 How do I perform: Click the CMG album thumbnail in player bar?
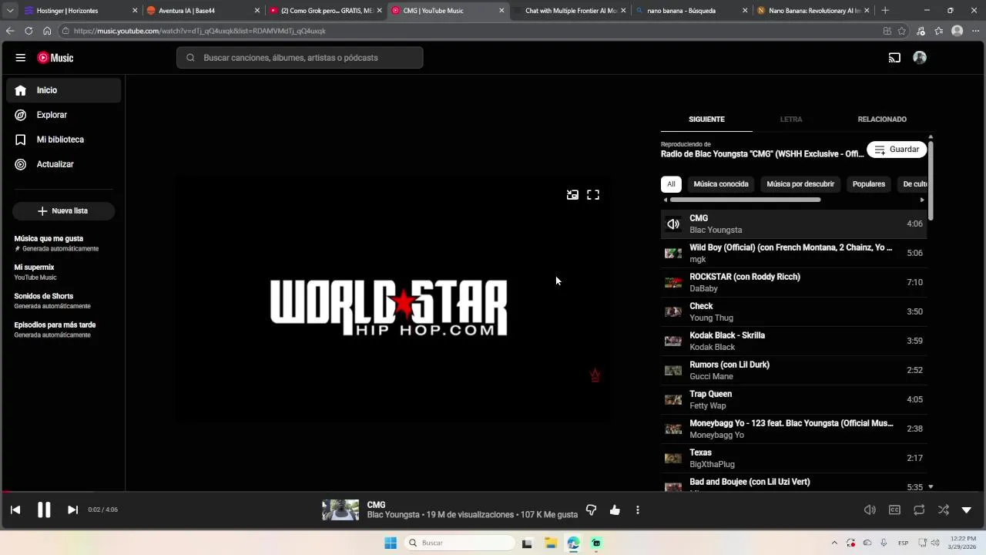(x=340, y=510)
